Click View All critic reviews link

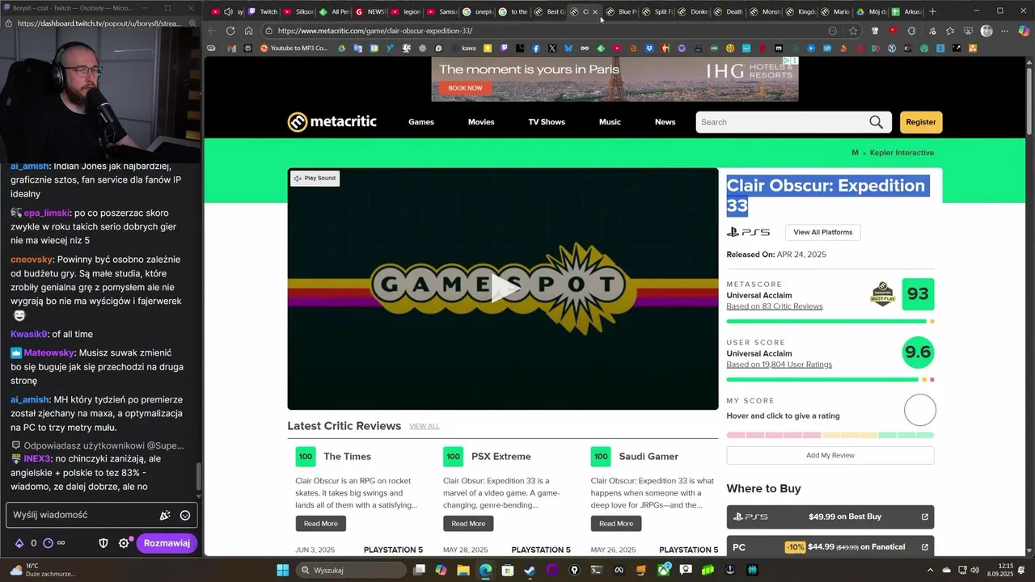click(425, 426)
